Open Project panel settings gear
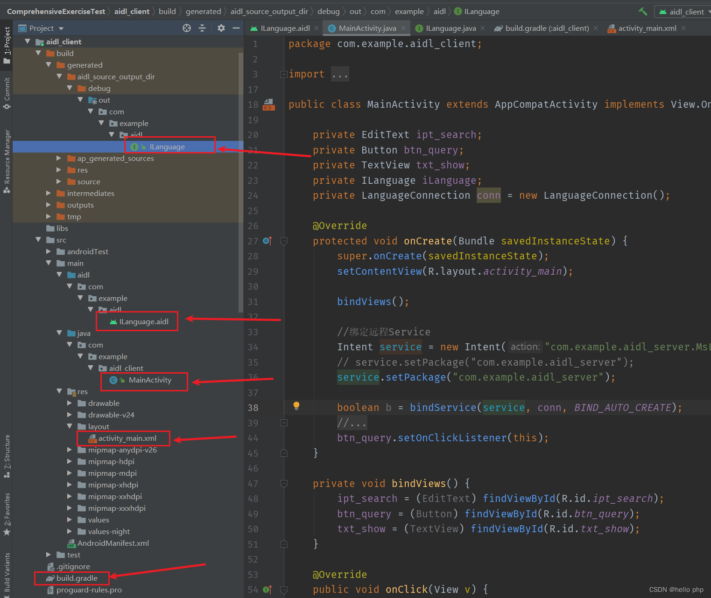This screenshot has width=711, height=598. [221, 28]
